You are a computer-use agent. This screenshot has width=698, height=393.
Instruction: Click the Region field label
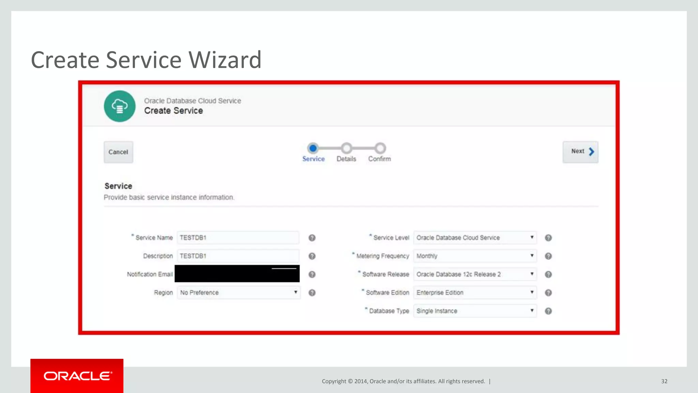[x=163, y=293]
